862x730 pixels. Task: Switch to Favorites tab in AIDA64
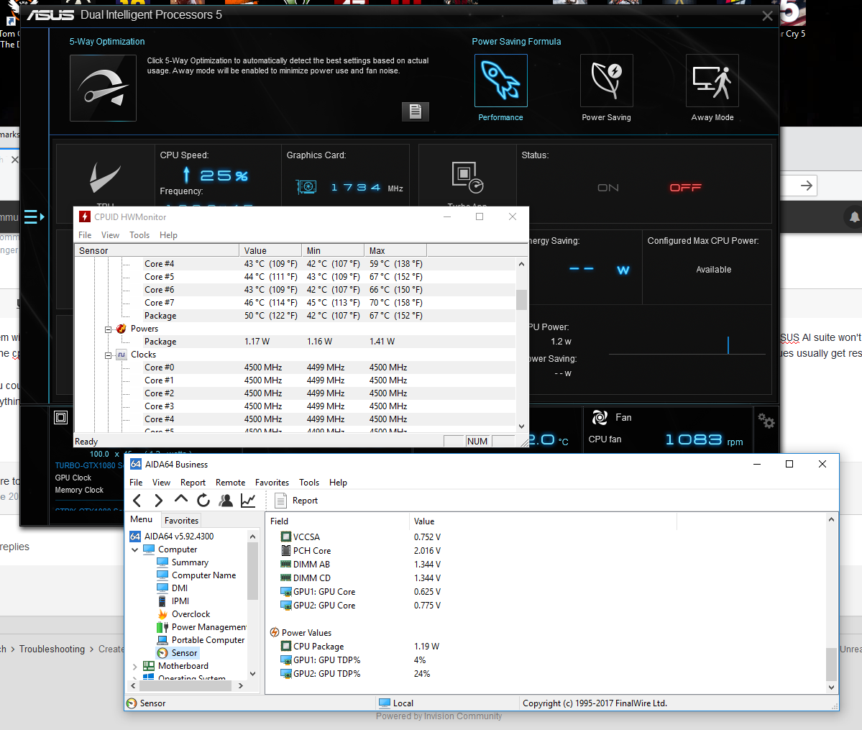181,521
